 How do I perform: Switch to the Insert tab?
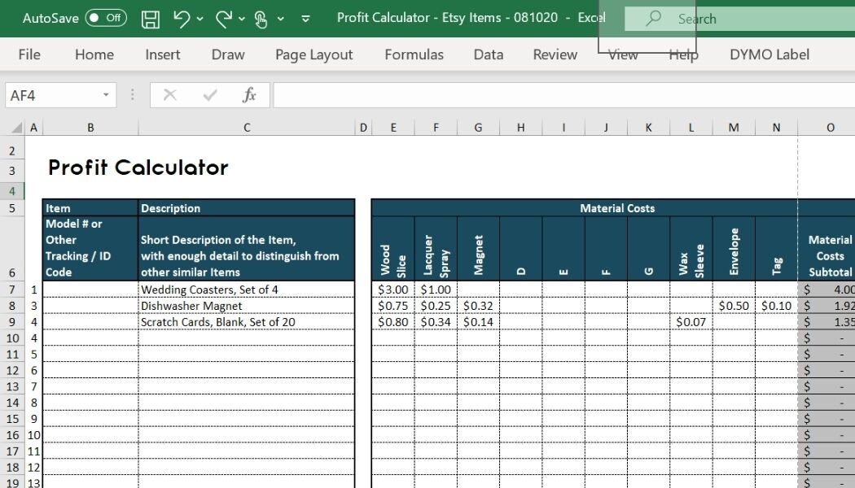click(163, 54)
